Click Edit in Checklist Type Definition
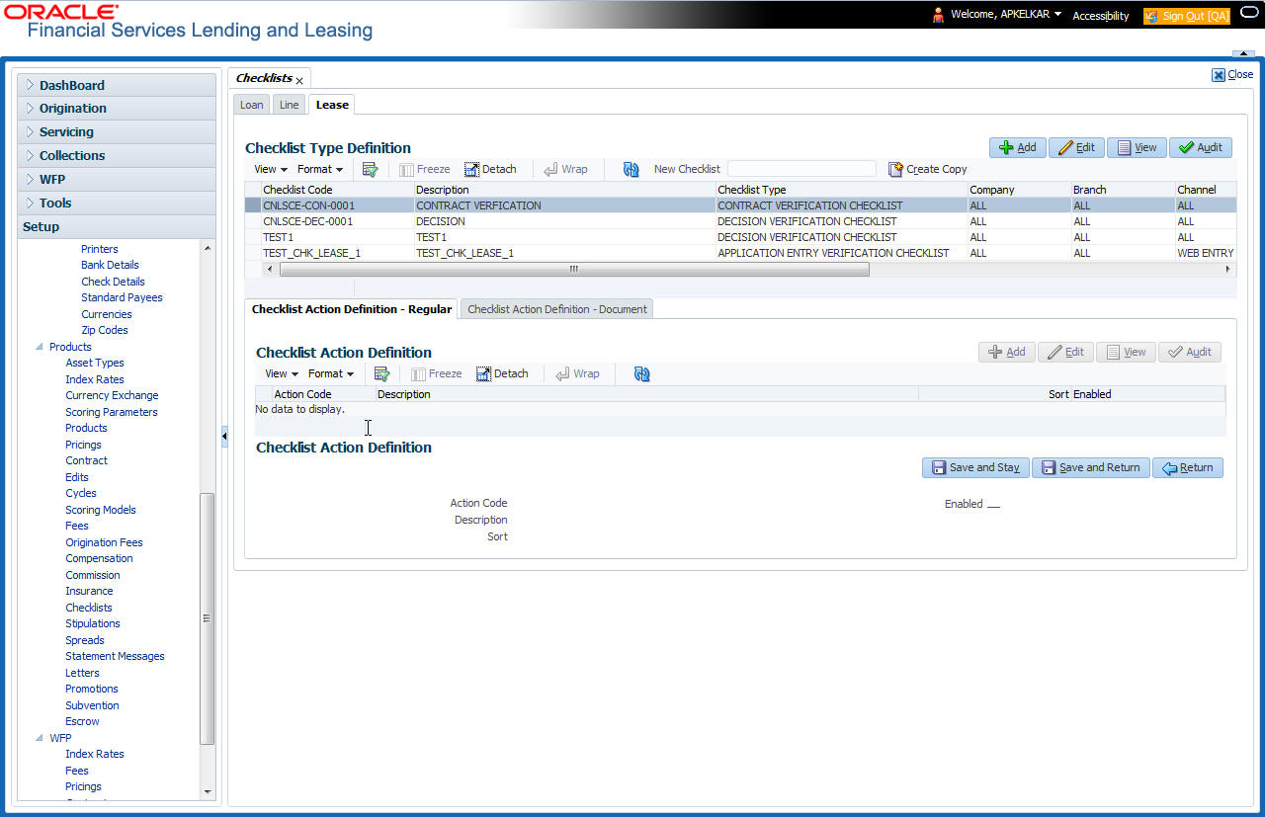 [x=1076, y=147]
